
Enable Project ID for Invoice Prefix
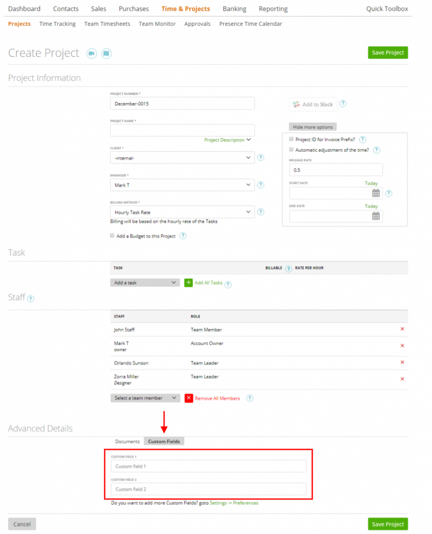(x=290, y=139)
